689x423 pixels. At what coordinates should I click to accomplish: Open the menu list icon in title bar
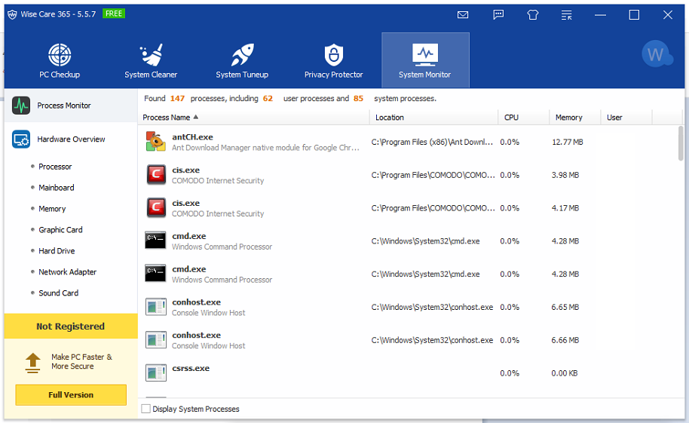click(566, 15)
